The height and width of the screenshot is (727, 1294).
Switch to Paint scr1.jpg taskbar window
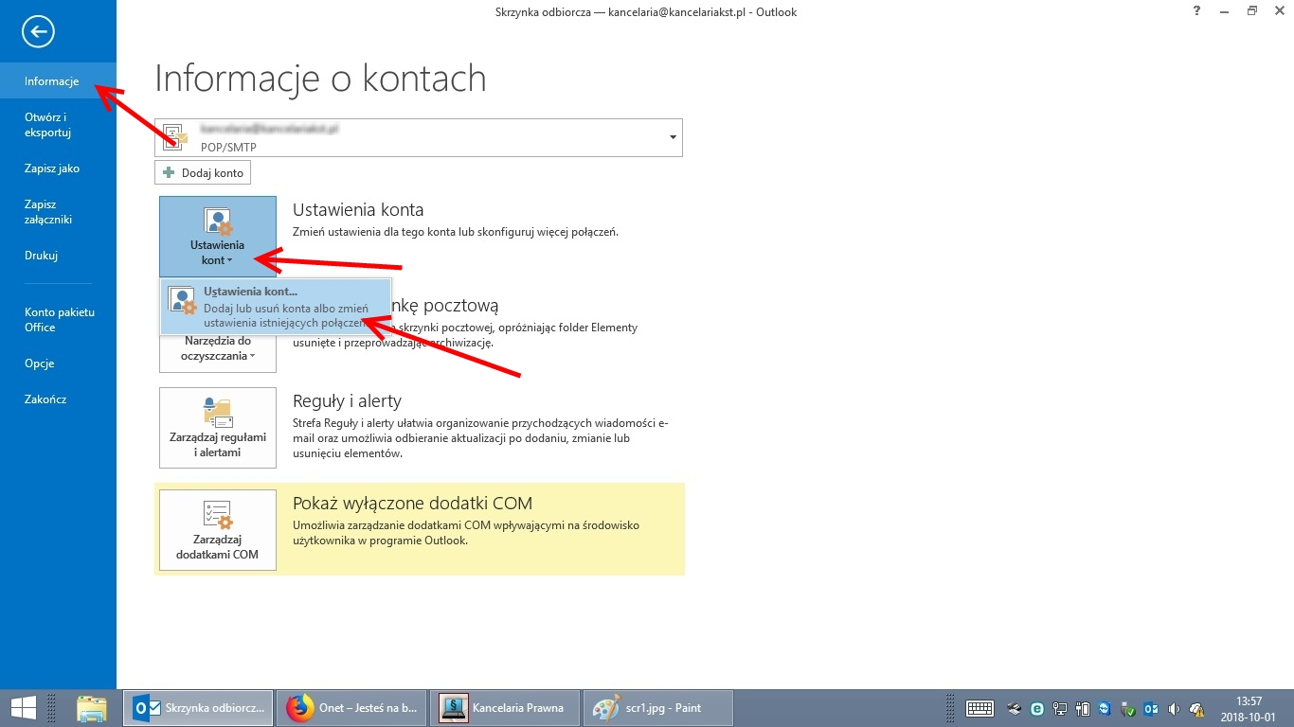pyautogui.click(x=657, y=707)
